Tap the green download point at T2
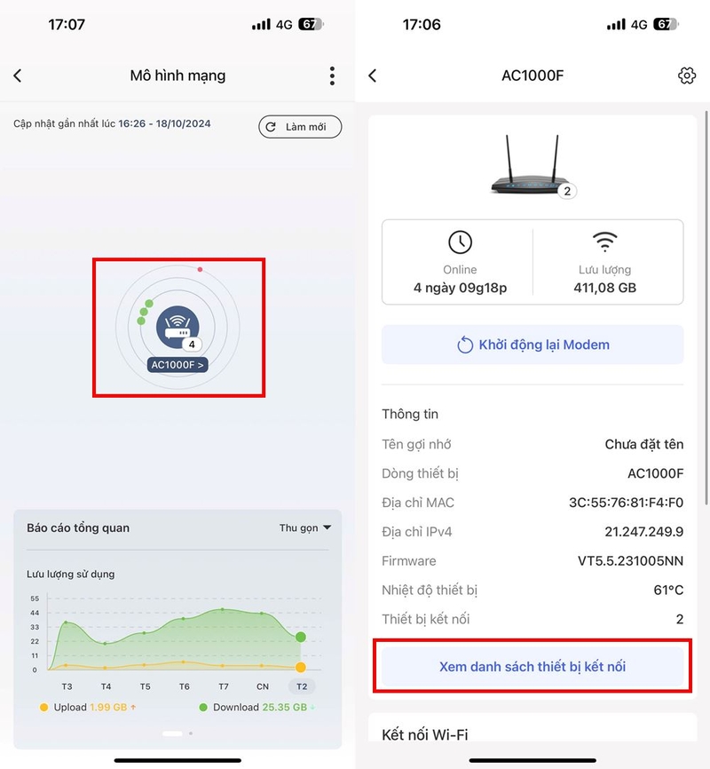The width and height of the screenshot is (710, 769). pos(301,637)
